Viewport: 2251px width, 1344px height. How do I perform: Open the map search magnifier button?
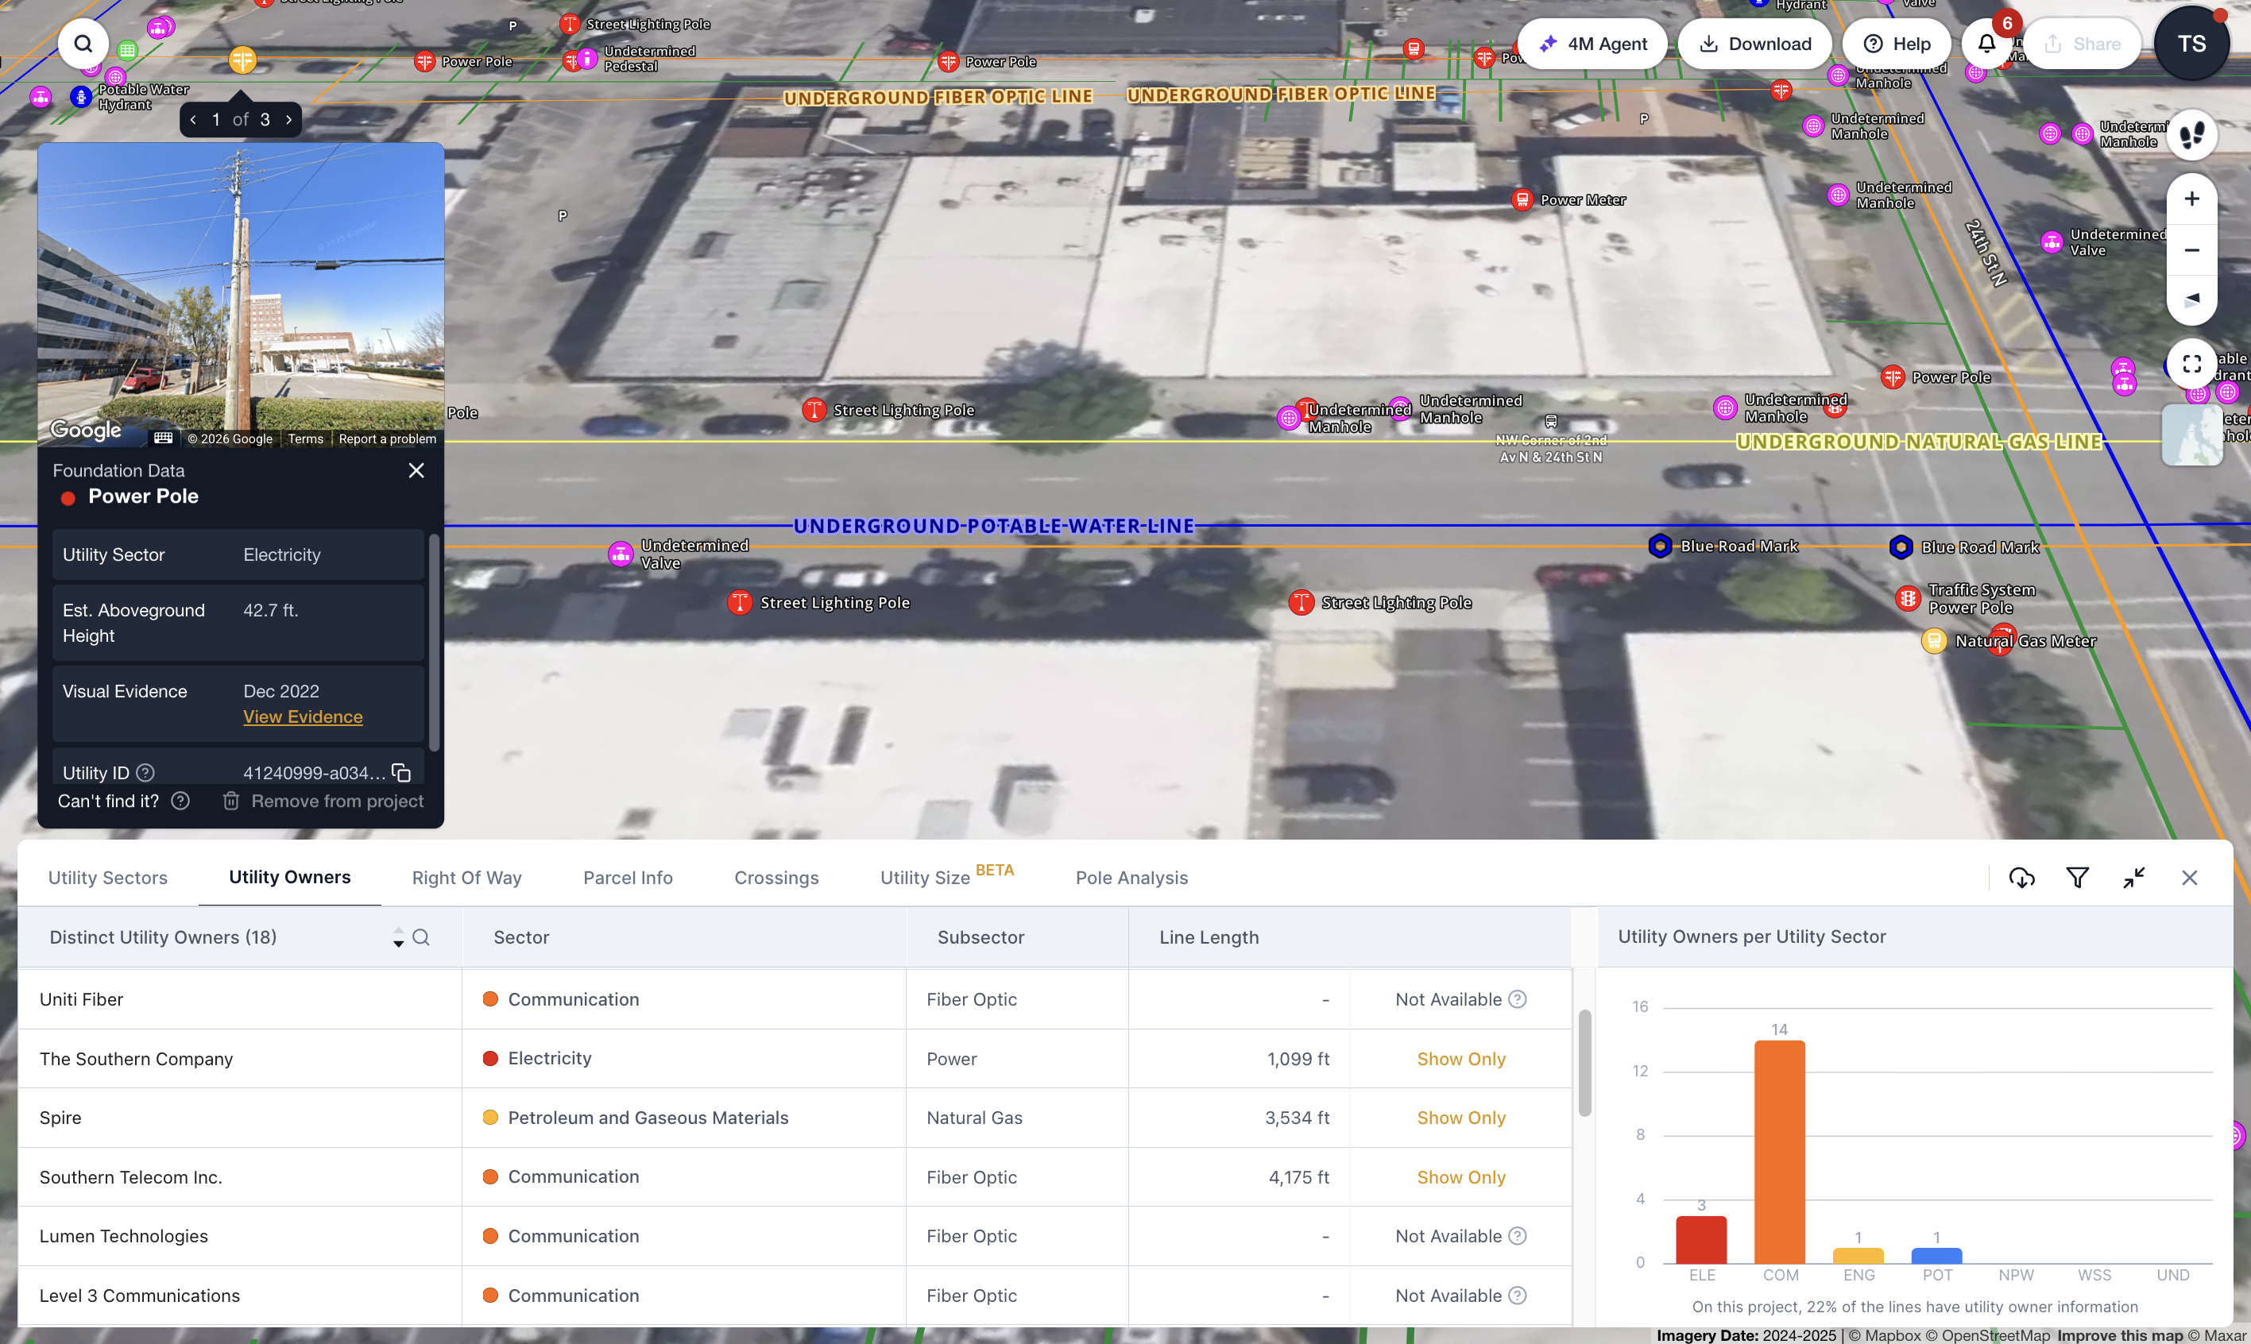[x=83, y=44]
